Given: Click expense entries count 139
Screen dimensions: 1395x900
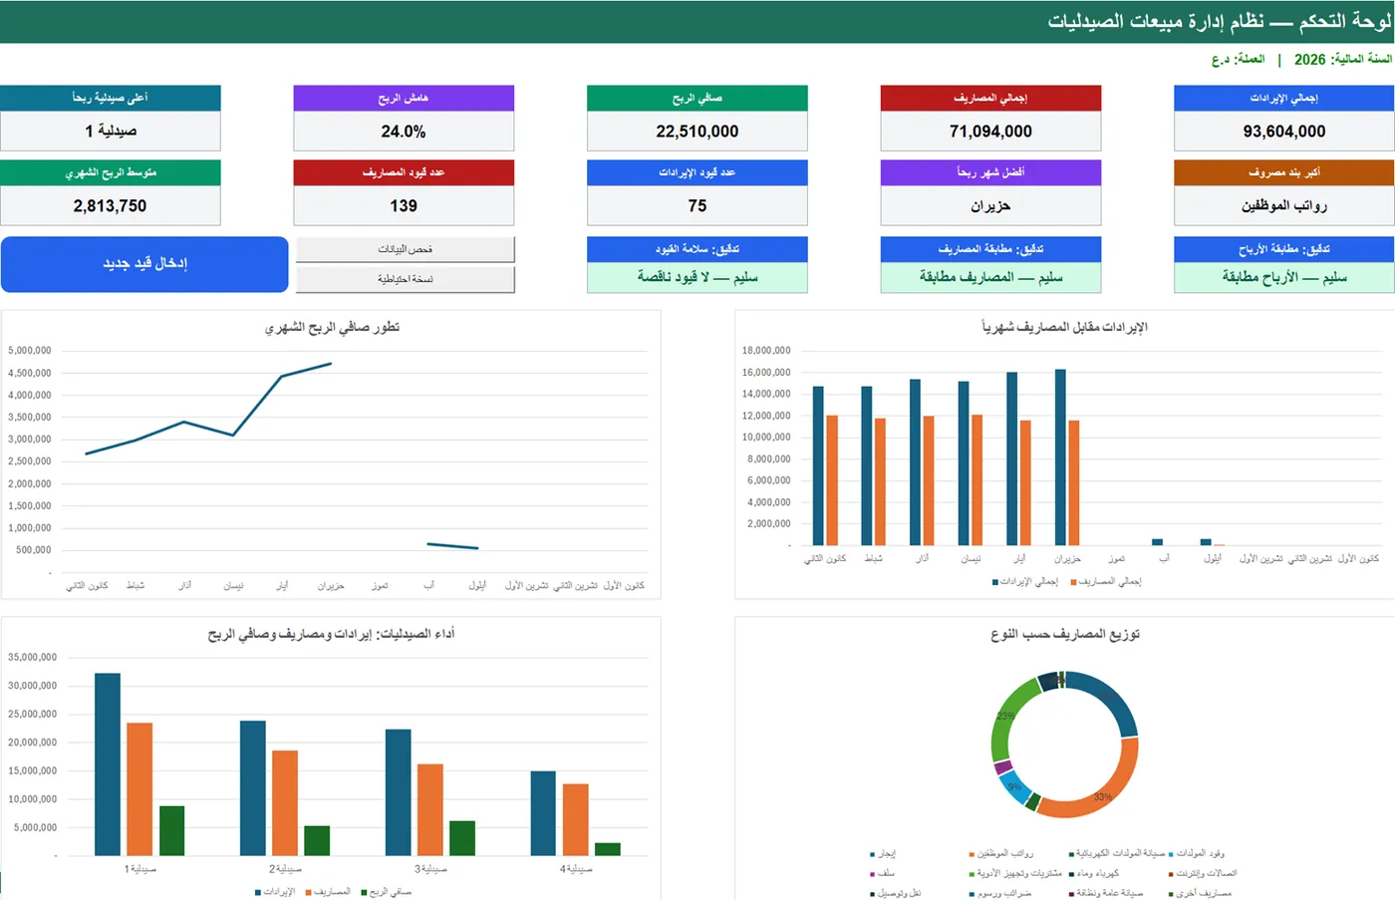Looking at the screenshot, I should pyautogui.click(x=404, y=206).
